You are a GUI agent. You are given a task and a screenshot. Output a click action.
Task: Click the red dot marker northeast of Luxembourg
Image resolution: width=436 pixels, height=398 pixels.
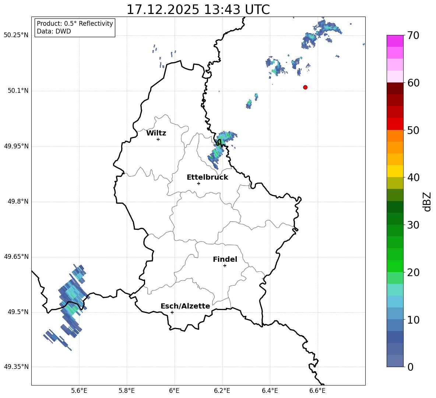[x=305, y=87]
